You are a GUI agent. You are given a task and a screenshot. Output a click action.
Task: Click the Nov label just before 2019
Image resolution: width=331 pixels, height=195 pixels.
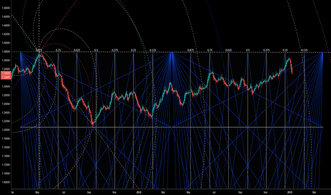[x=265, y=192]
